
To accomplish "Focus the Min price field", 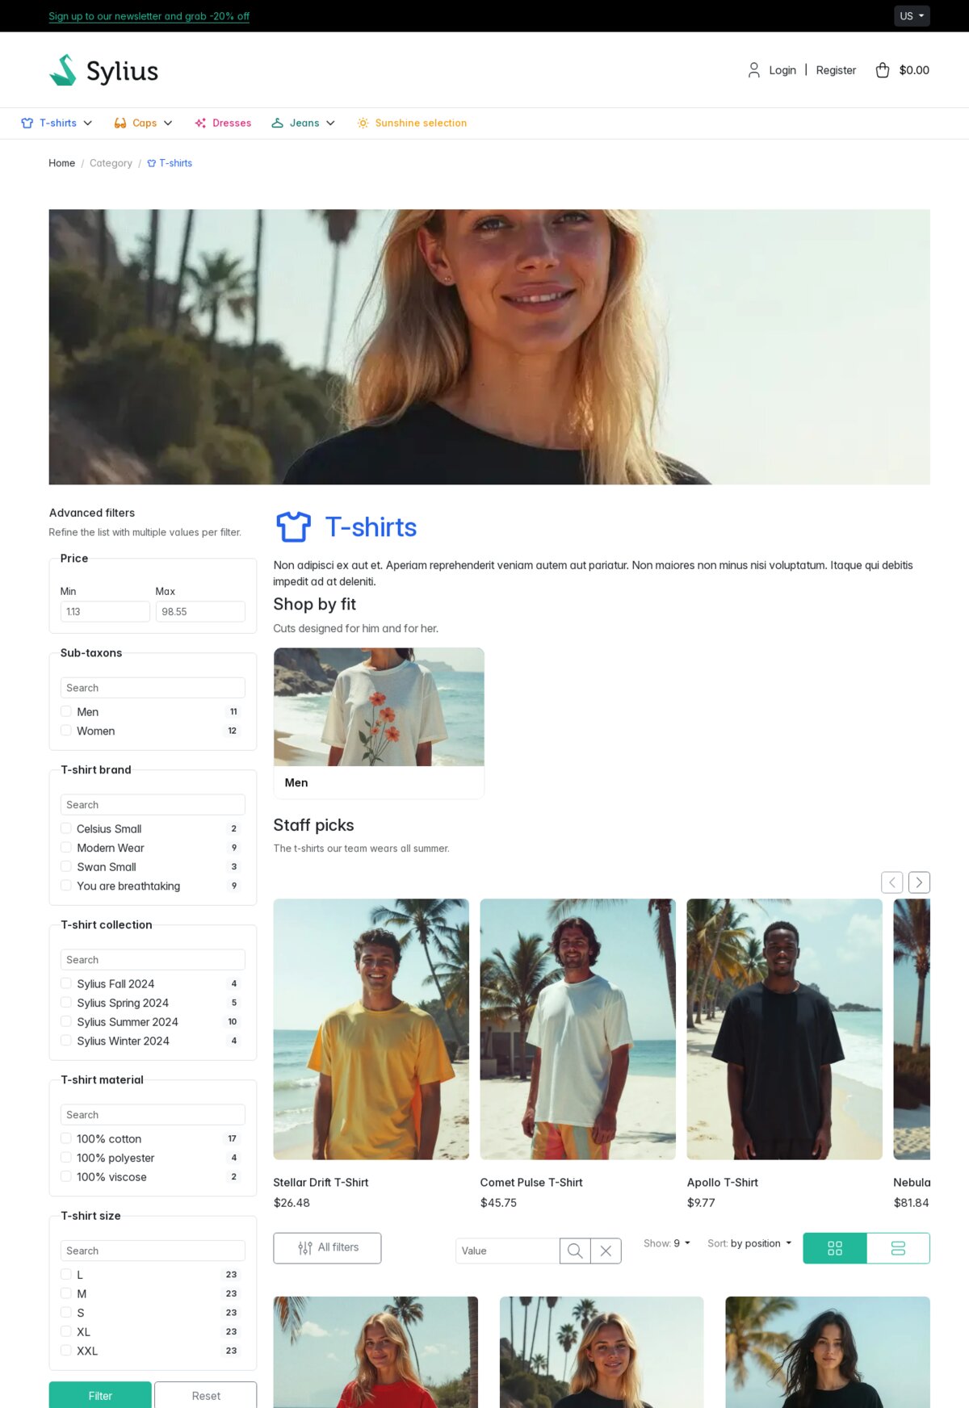I will (105, 611).
